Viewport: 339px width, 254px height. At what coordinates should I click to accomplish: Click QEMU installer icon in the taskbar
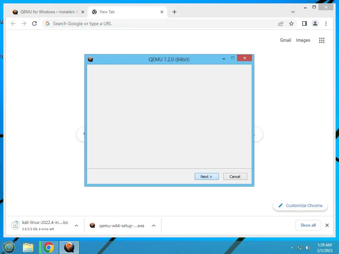click(x=69, y=247)
